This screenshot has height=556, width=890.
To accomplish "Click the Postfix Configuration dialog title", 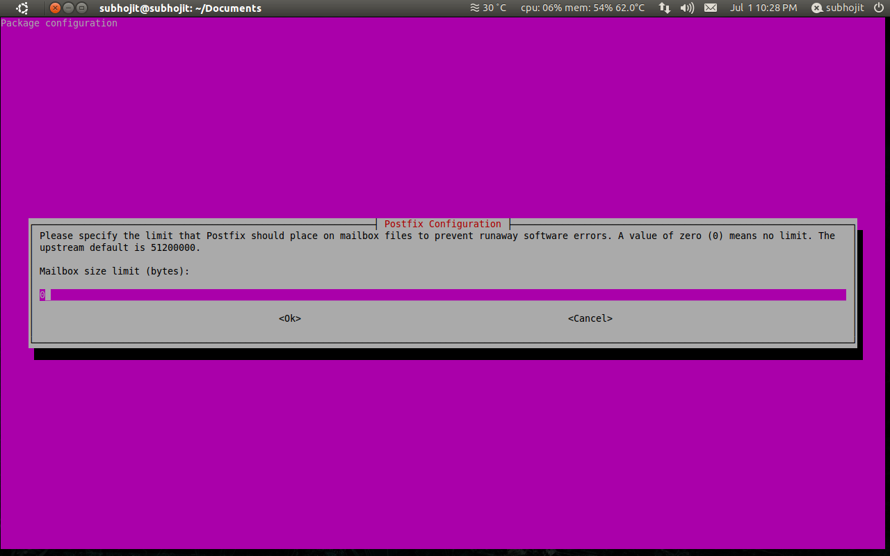I will tap(442, 224).
